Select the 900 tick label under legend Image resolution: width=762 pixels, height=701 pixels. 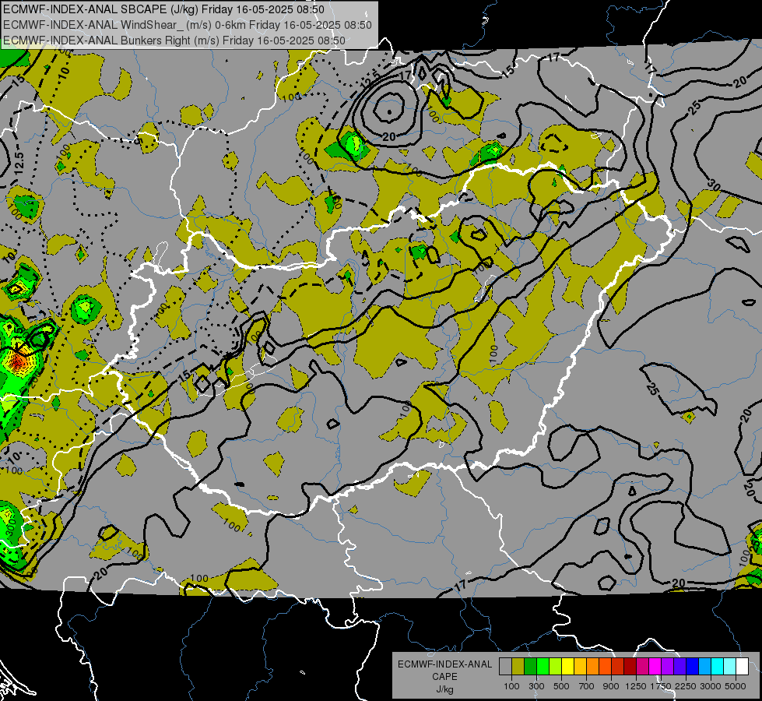[611, 686]
